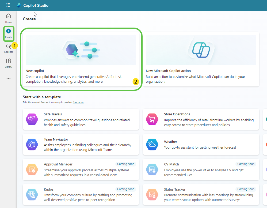This screenshot has height=208, width=267.
Task: Open the See terms link
Action: pyautogui.click(x=78, y=103)
